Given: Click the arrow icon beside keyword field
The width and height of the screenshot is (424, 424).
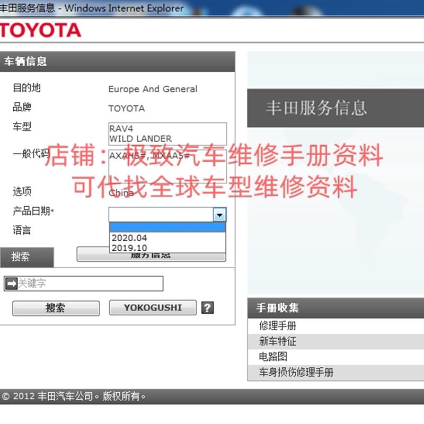Looking at the screenshot, I should (x=11, y=284).
